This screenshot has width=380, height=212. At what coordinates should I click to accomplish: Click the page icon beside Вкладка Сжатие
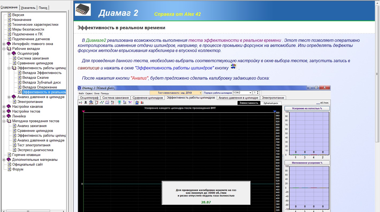[20, 78]
